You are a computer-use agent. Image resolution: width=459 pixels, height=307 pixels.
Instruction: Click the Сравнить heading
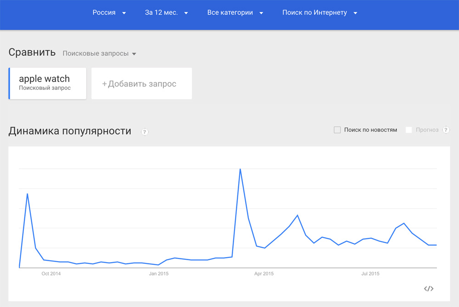(x=32, y=52)
